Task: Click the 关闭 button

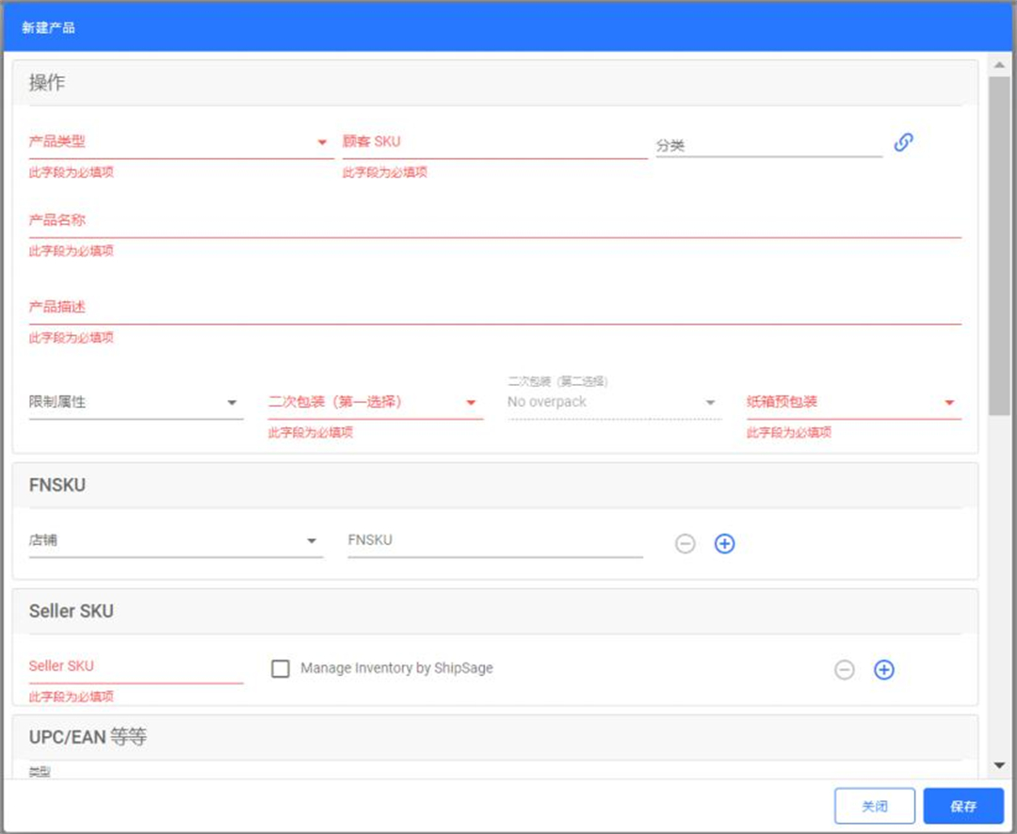Action: 874,806
